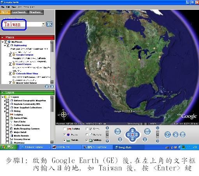Open the Colorado River View link
Viewport: 199px width, 176px height.
[27, 74]
